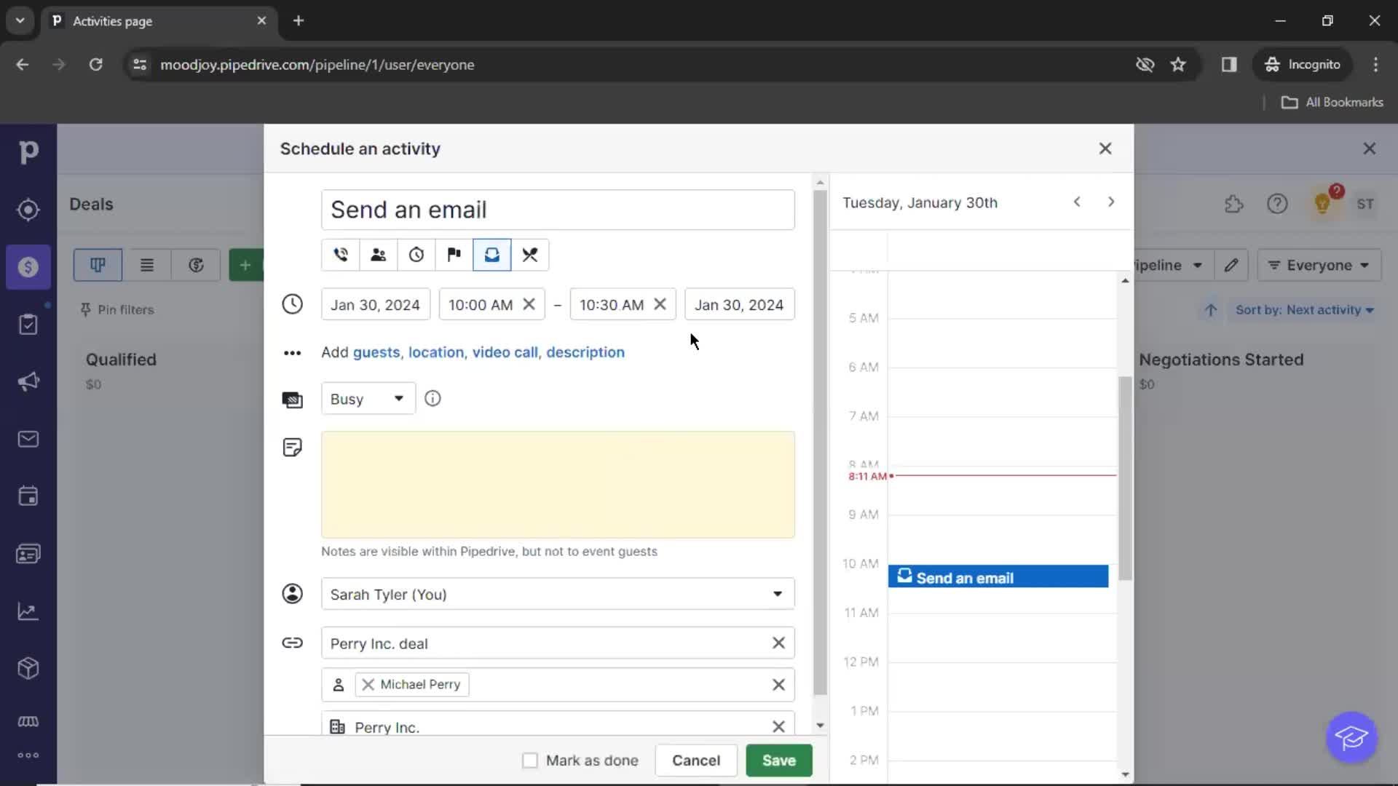Edit pipeline with the pencil icon

click(x=1231, y=265)
